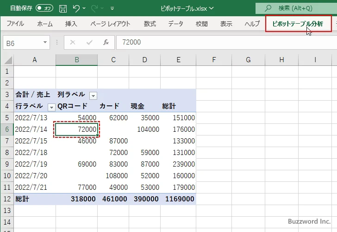Viewport: 337px width, 232px height.
Task: Click date cell 2022/7/18
Action: click(35, 153)
